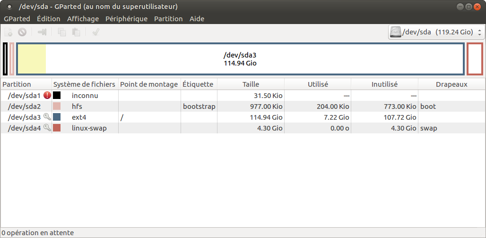Sort by the Étiquette column header

[199, 84]
